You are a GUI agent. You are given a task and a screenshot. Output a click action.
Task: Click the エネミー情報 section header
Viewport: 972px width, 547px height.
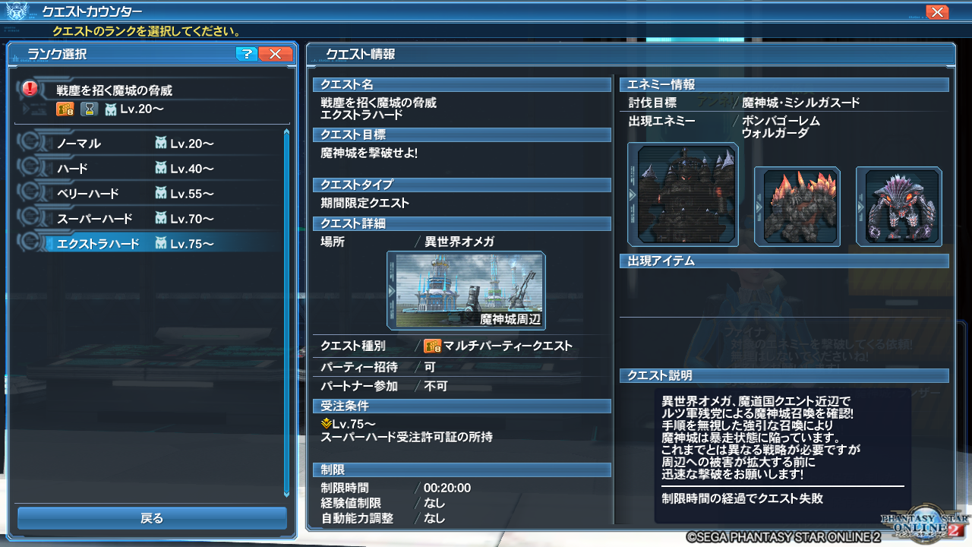coord(784,85)
